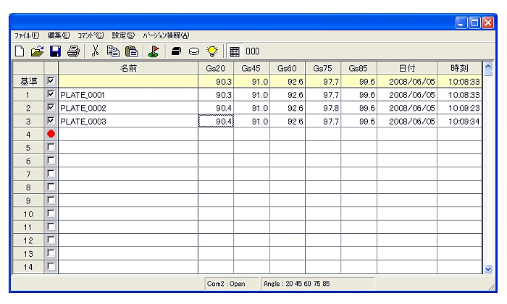Click the scrollbar down arrow
This screenshot has height=304, width=507.
tap(487, 269)
